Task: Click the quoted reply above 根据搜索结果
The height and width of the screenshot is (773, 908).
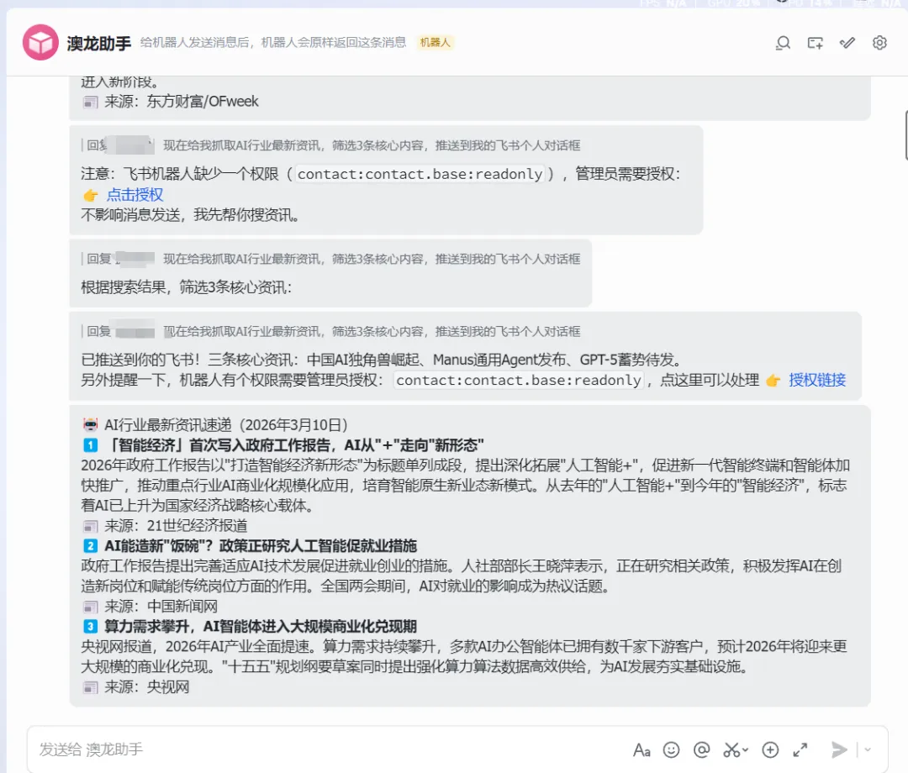Action: click(x=331, y=259)
